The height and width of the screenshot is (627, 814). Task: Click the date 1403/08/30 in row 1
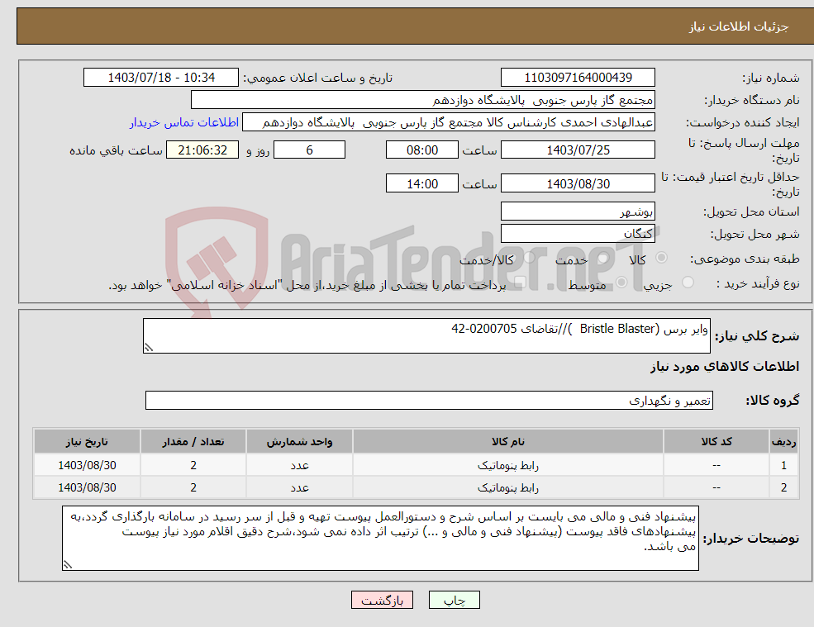click(x=88, y=466)
